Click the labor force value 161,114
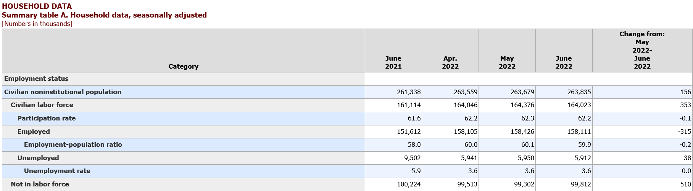Screen dimensions: 693x191 coord(409,105)
